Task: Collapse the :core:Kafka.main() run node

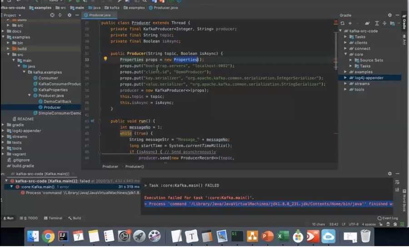Action: pyautogui.click(x=11, y=187)
